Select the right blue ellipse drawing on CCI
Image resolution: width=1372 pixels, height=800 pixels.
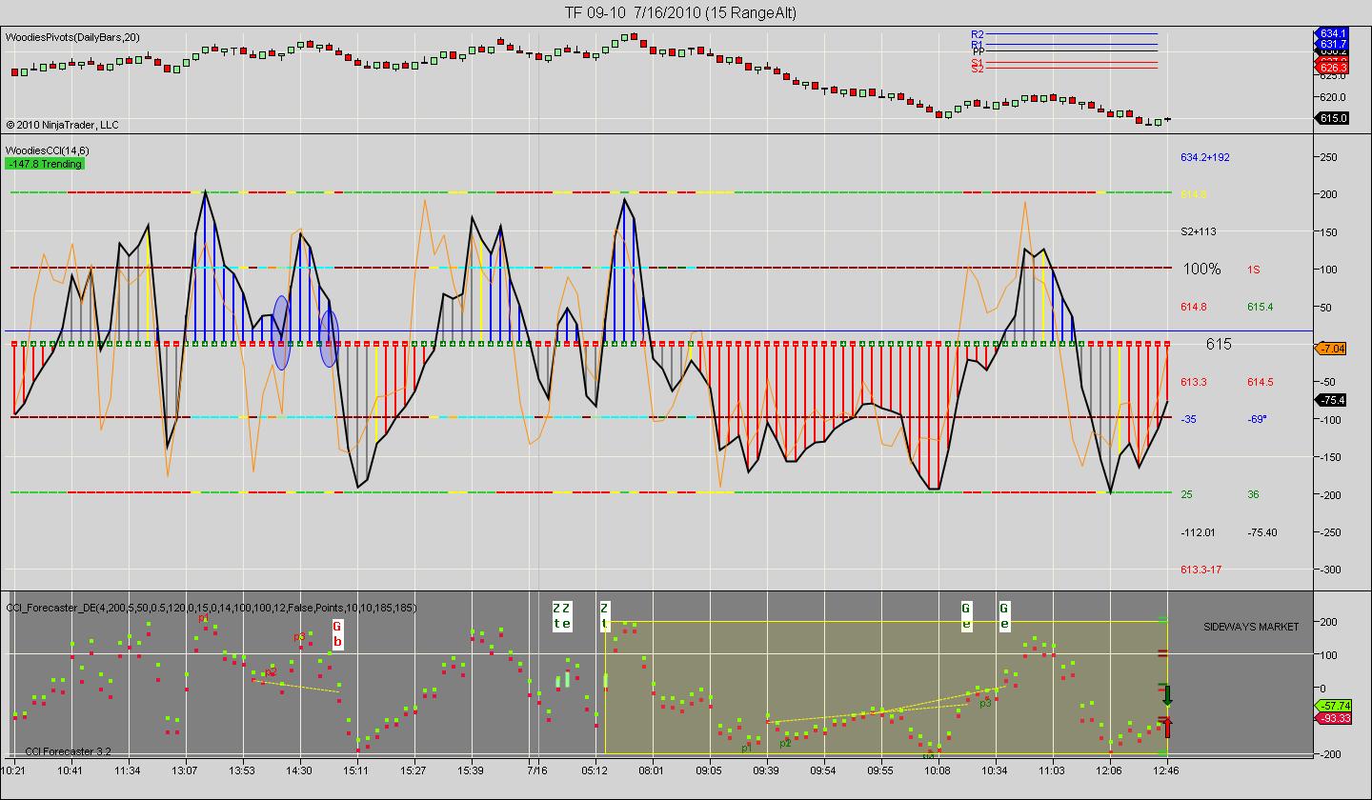(x=329, y=339)
